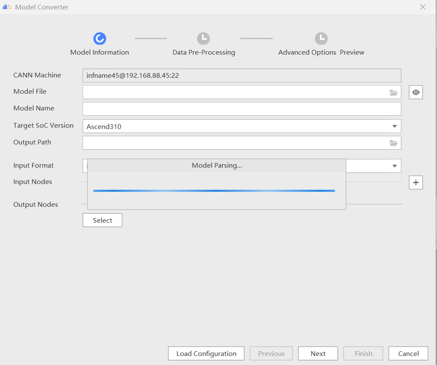Click the plus icon to add input node

(416, 183)
